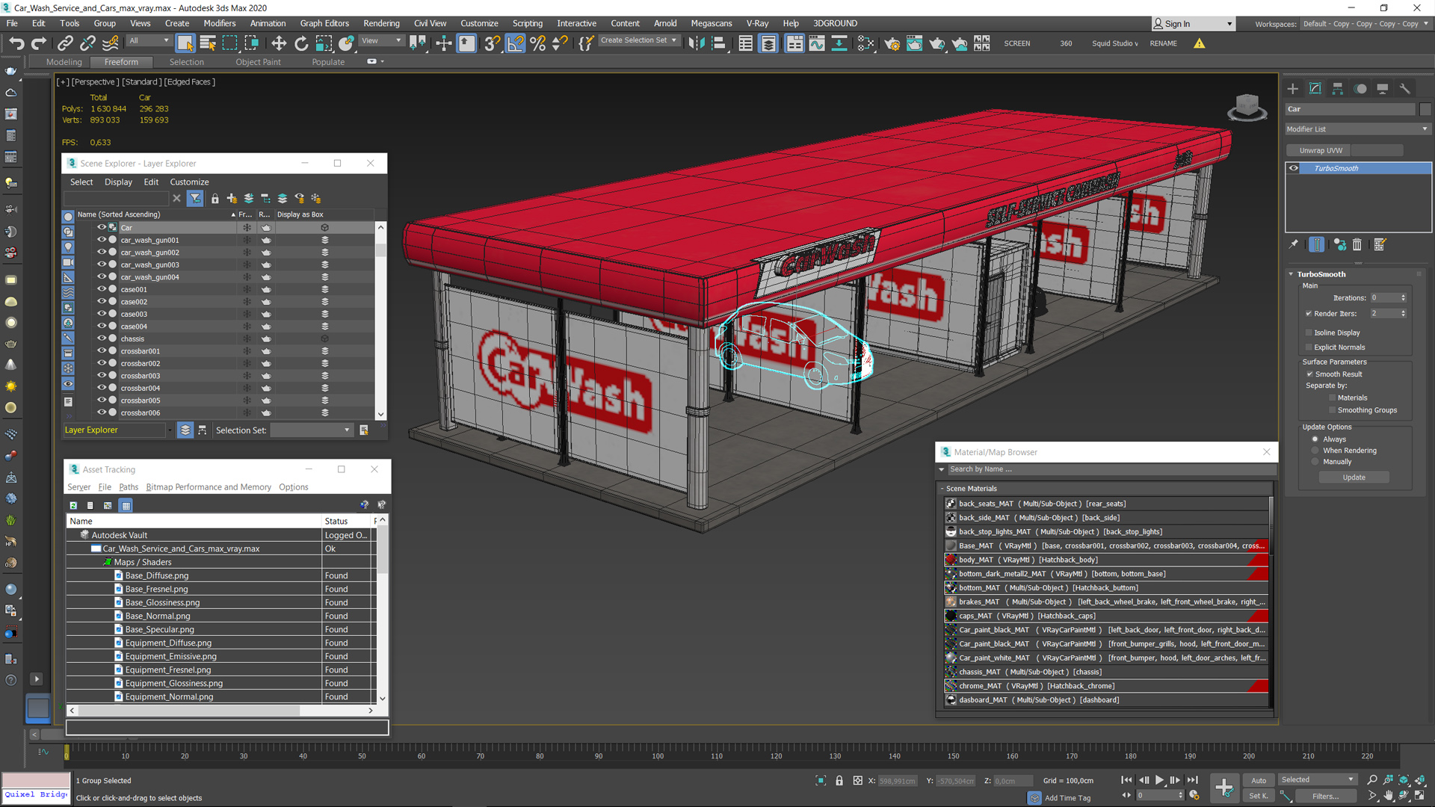Click Auto key button
This screenshot has height=807, width=1435.
[1259, 780]
